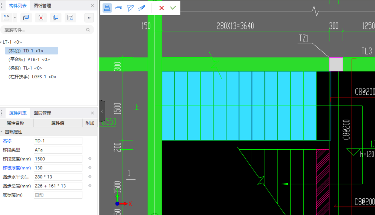Click the 名称 property label

coord(7,141)
